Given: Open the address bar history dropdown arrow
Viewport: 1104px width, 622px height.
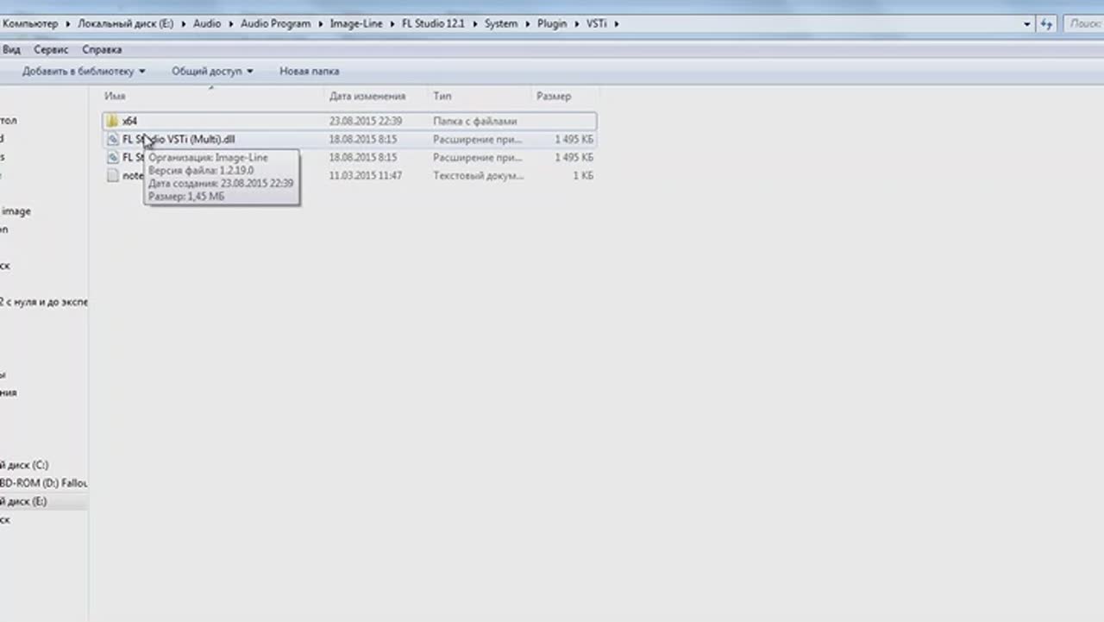Looking at the screenshot, I should click(1026, 24).
